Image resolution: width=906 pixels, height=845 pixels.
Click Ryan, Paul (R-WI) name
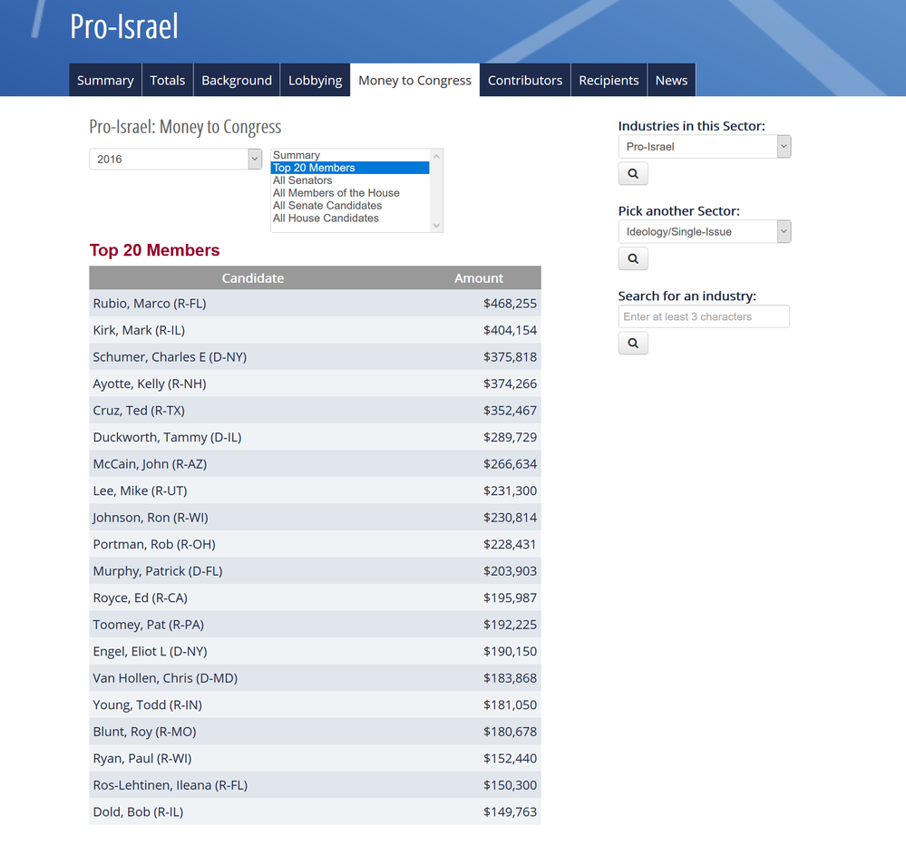[x=142, y=758]
